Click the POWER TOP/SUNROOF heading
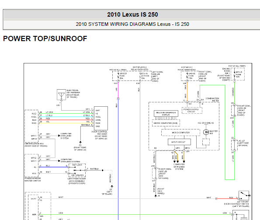 [x=45, y=38]
